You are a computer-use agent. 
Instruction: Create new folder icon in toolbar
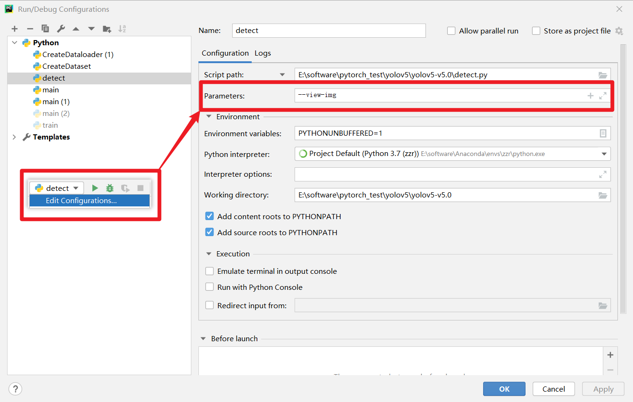107,29
